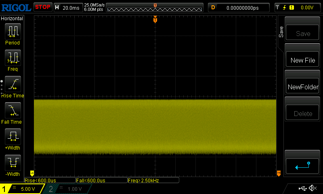This screenshot has width=323, height=194.
Task: Select the Fall Time measurement icon
Action: (x=13, y=110)
